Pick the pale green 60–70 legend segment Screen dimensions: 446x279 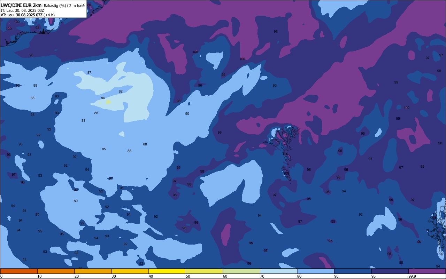pyautogui.click(x=241, y=271)
